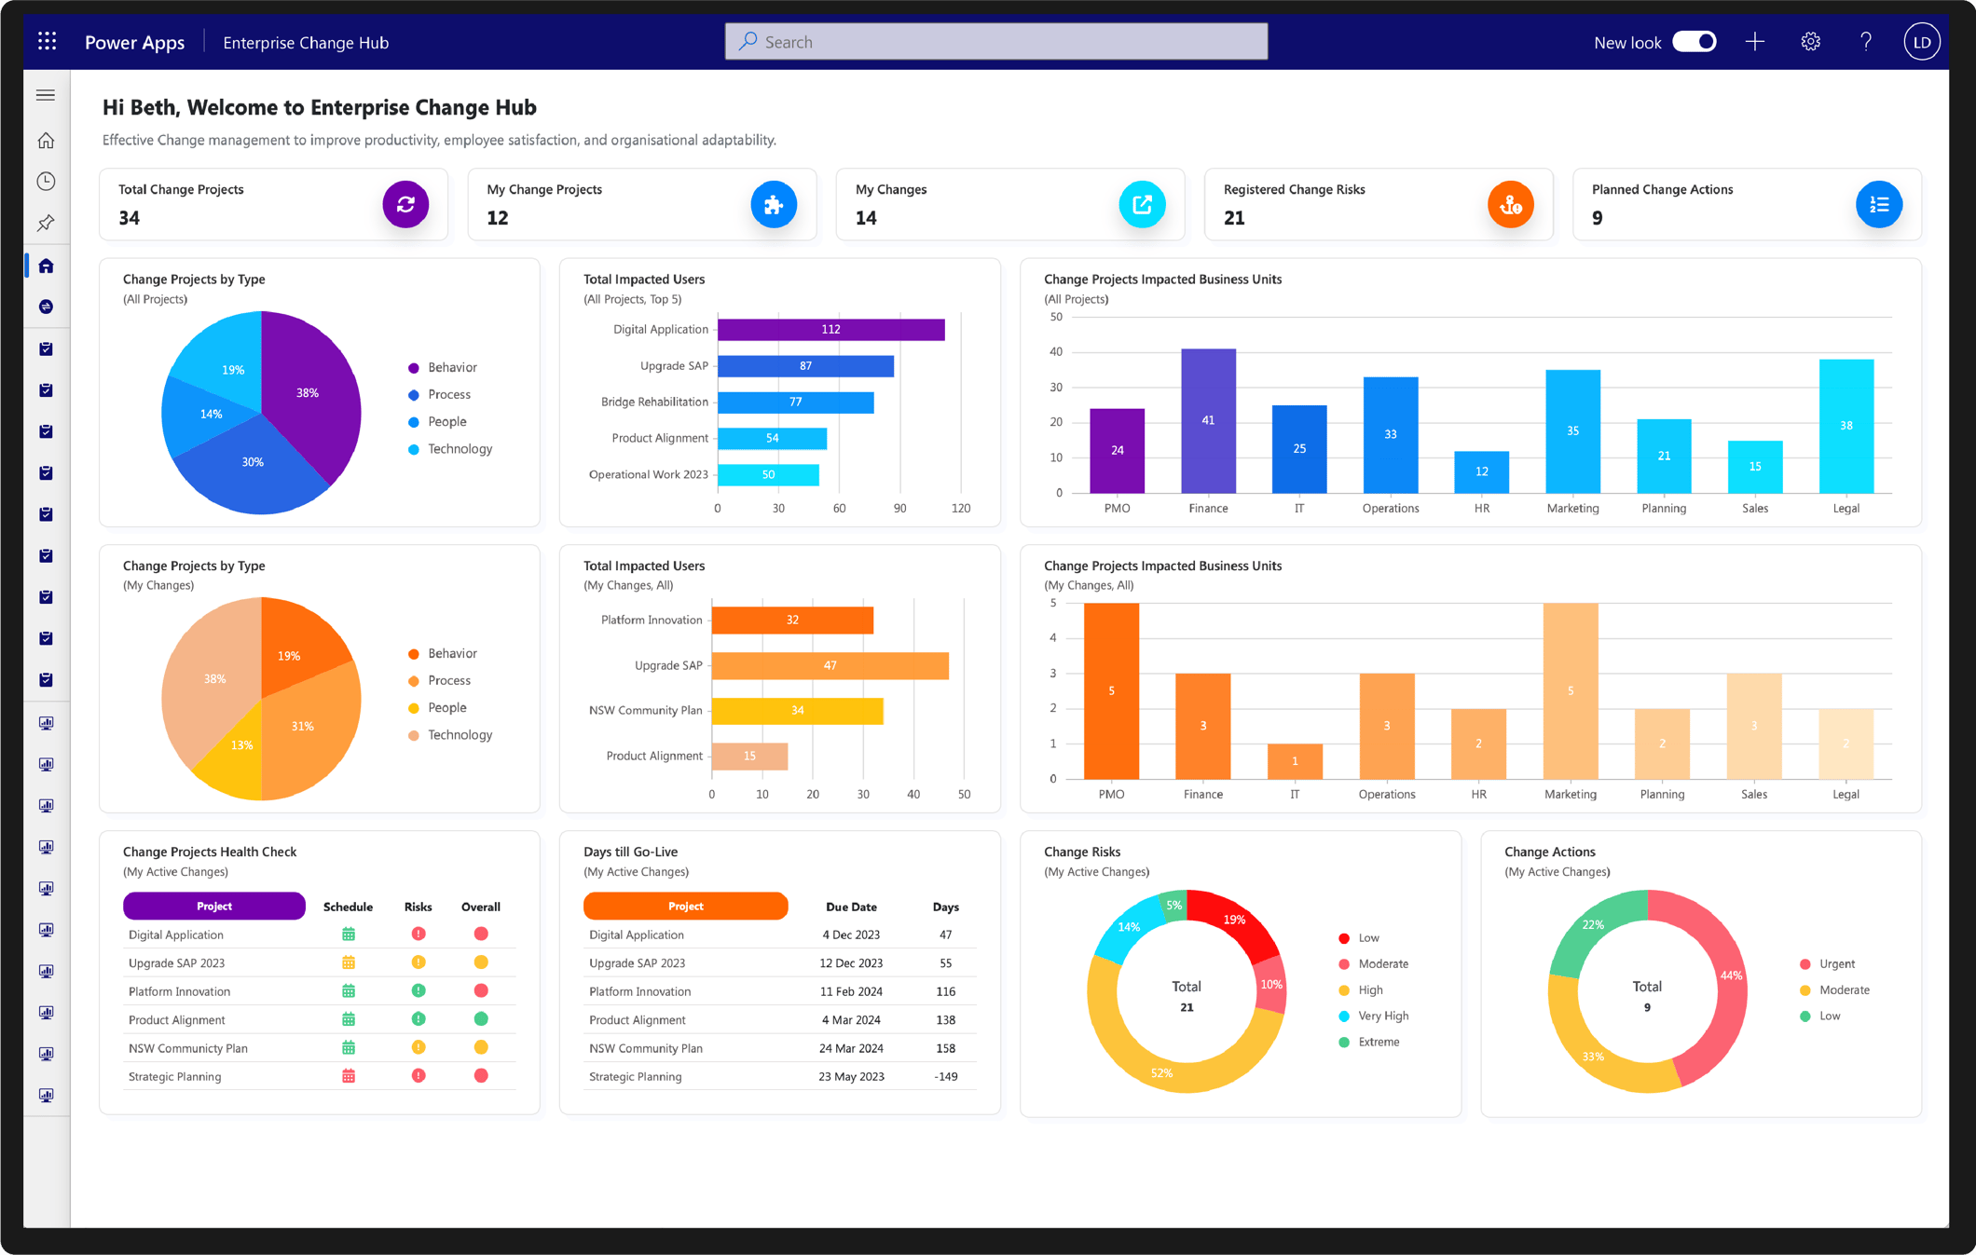Click the puzzle piece icon on My Change Projects
This screenshot has width=1976, height=1255.
774,204
